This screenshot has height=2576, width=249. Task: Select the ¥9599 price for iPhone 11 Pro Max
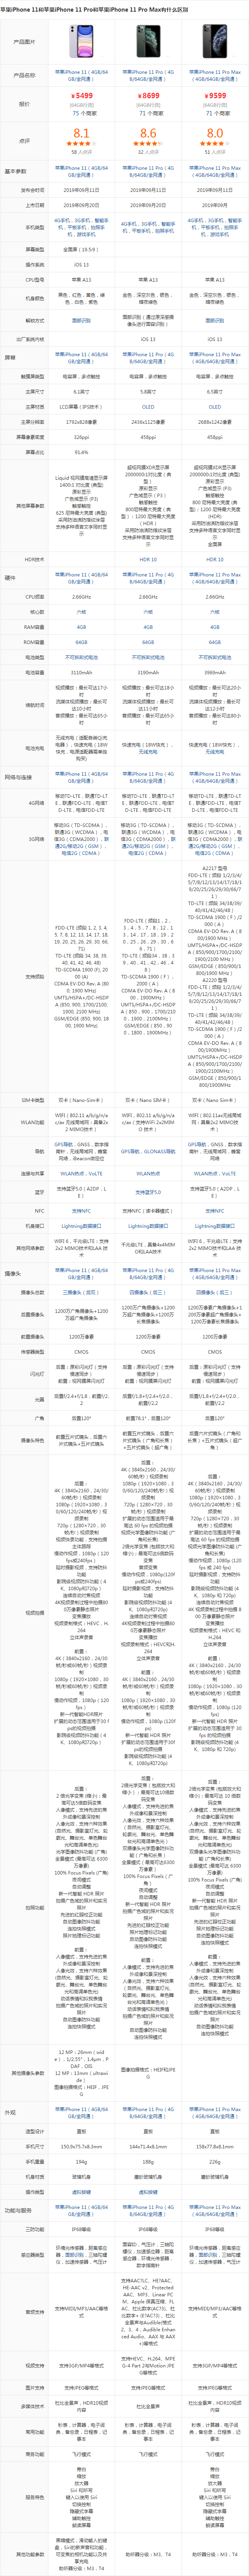tap(215, 96)
